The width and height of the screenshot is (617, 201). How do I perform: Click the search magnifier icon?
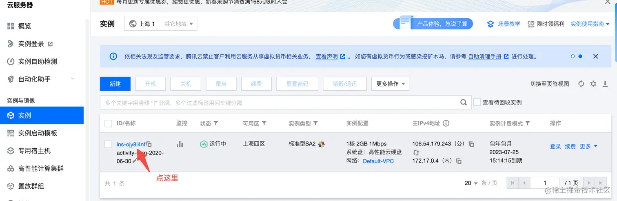tap(464, 103)
